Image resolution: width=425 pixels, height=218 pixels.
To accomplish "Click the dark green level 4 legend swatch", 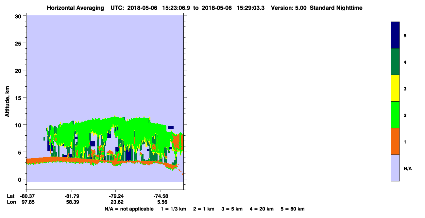I will [395, 62].
